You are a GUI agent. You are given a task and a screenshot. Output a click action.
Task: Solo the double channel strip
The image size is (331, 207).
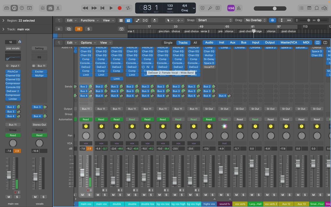tap(120, 195)
